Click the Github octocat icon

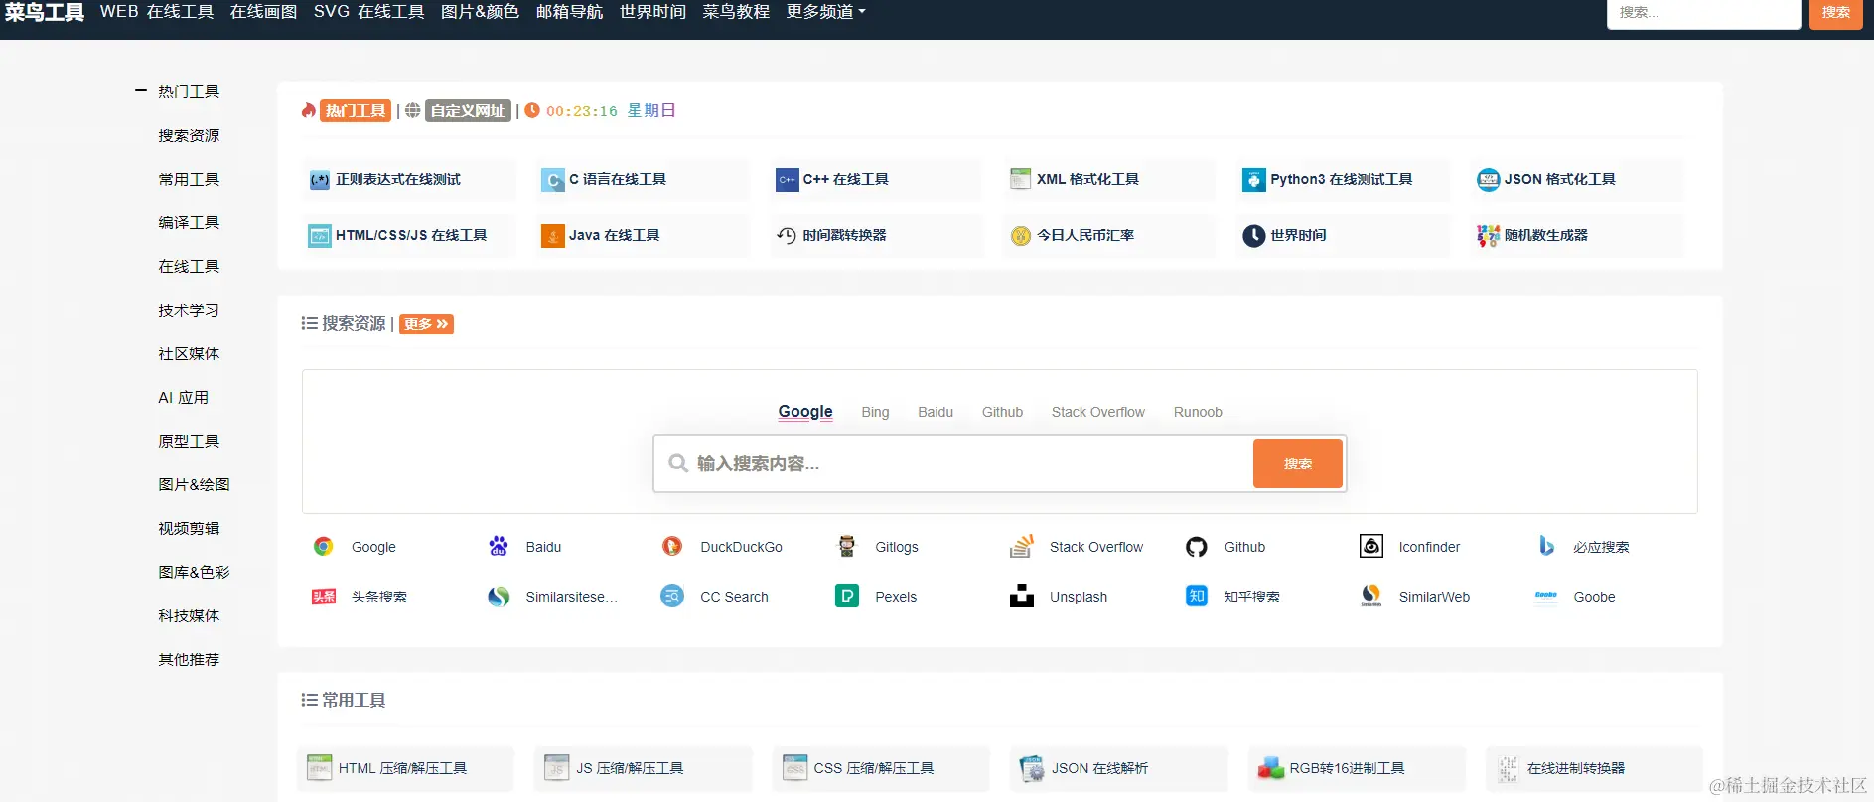(1197, 547)
